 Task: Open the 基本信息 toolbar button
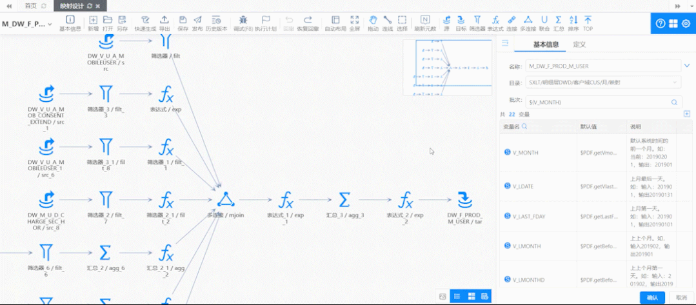pyautogui.click(x=70, y=23)
